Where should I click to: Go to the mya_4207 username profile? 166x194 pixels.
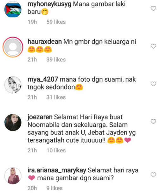tap(43, 79)
